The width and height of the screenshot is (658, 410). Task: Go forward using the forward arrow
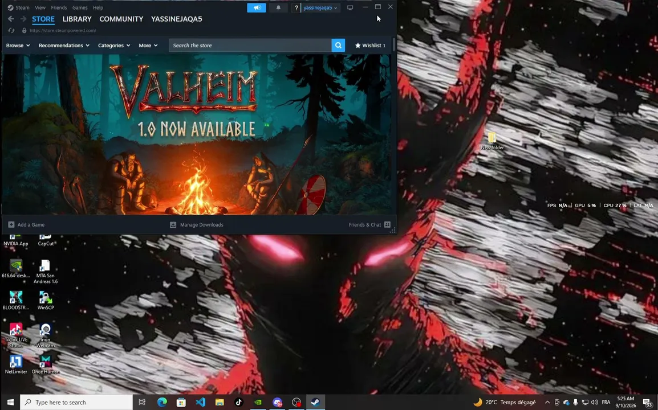23,19
